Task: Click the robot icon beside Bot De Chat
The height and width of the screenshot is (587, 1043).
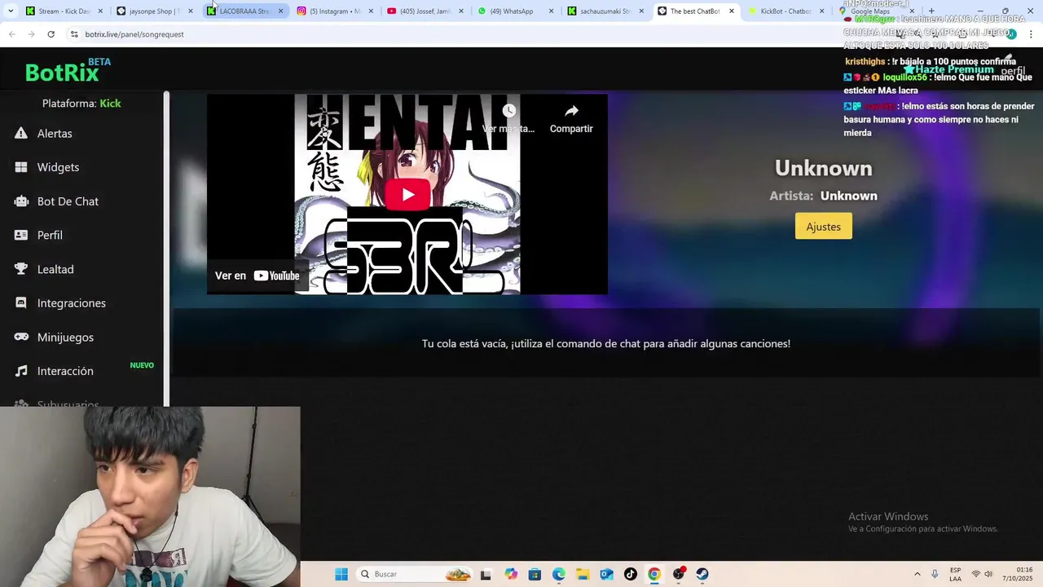Action: tap(21, 201)
